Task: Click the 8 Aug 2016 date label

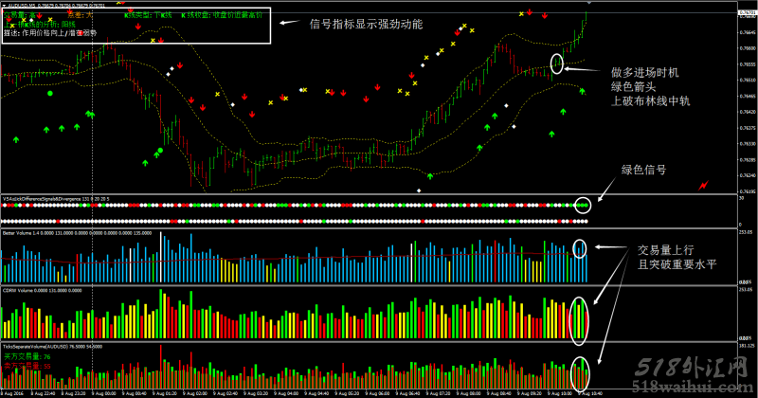Action: pos(12,393)
